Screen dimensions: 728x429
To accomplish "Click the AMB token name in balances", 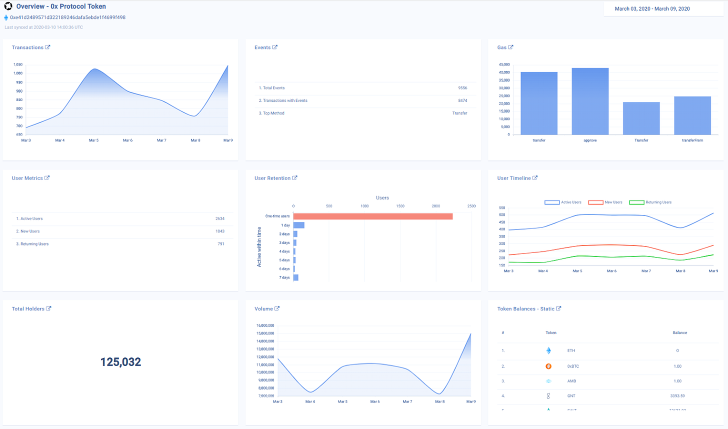I will (x=571, y=381).
